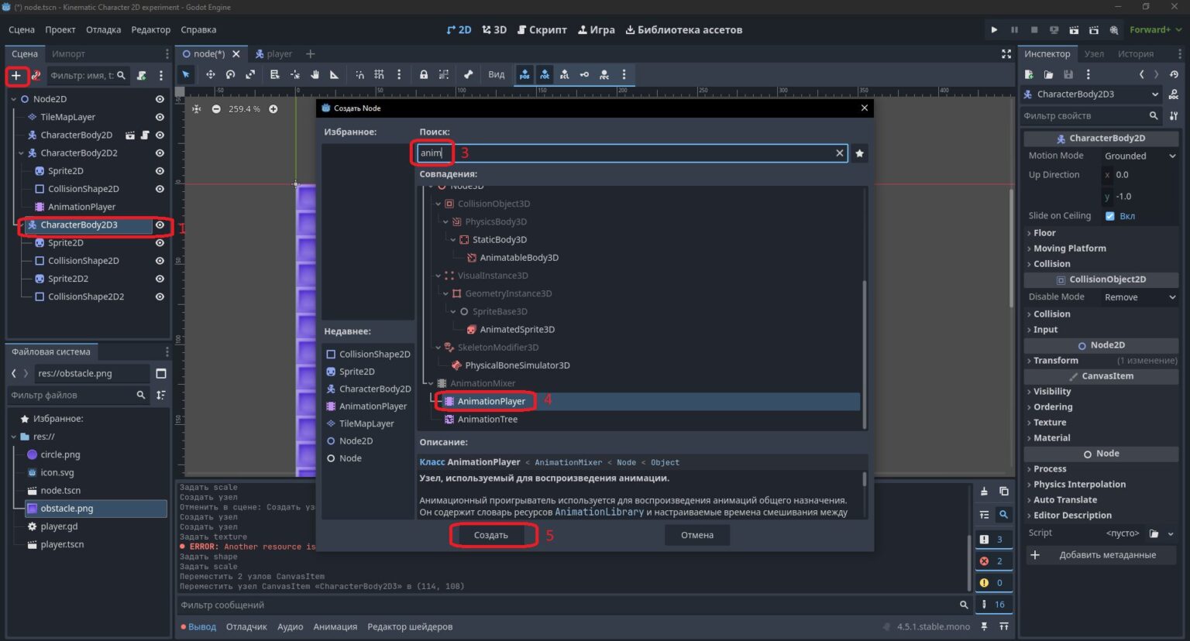Click the warnings count filter in output
The height and width of the screenshot is (641, 1190).
(992, 582)
